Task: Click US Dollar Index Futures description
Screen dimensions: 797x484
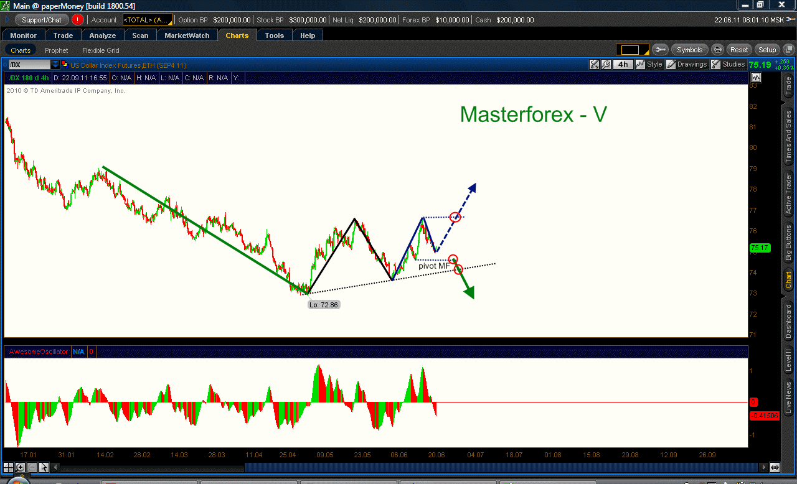Action: [x=128, y=65]
